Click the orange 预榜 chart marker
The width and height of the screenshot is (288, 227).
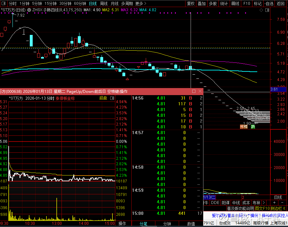pos(244,127)
